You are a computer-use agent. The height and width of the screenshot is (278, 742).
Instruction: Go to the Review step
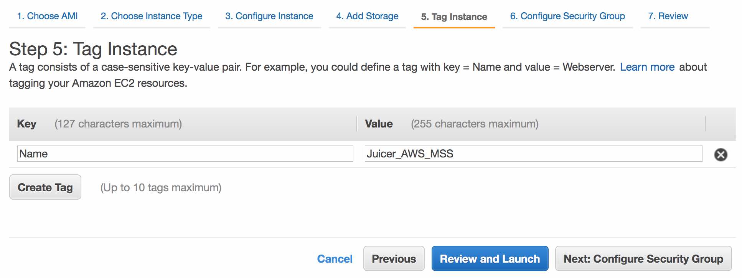(x=668, y=16)
